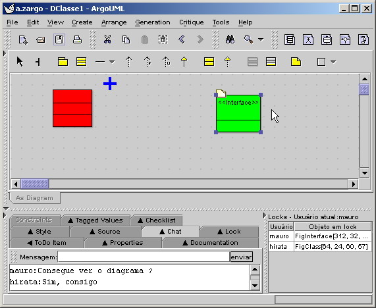Choose the yellow Note tool

click(296, 62)
